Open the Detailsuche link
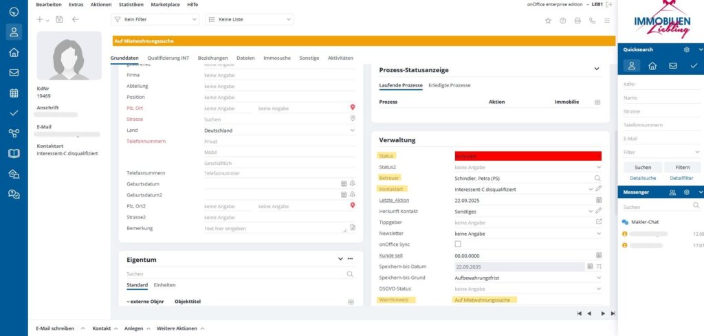The width and height of the screenshot is (704, 336). (x=643, y=178)
